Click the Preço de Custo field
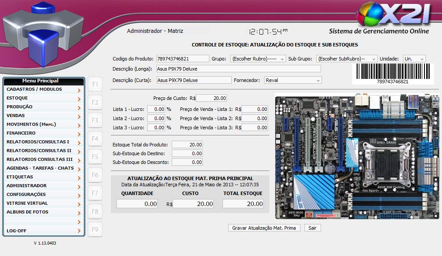This screenshot has width=442, height=256. (x=212, y=98)
